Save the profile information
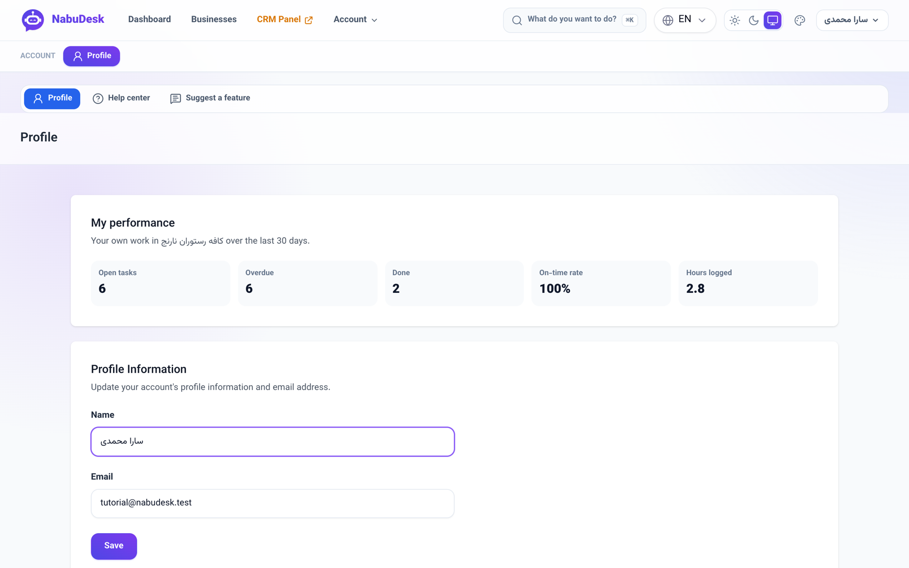Viewport: 909px width, 568px height. pos(114,546)
